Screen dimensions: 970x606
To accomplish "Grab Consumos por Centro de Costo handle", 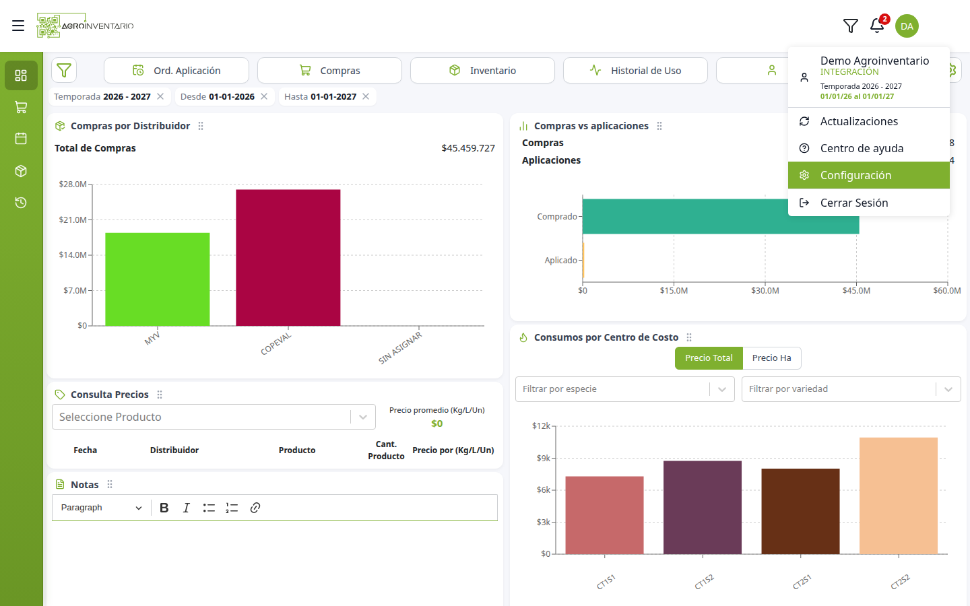I will tap(689, 337).
